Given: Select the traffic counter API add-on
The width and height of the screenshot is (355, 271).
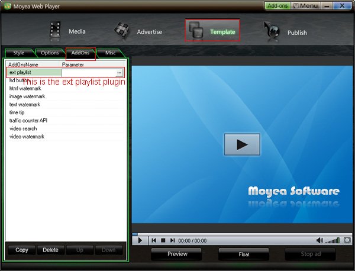Looking at the screenshot, I should (x=65, y=121).
